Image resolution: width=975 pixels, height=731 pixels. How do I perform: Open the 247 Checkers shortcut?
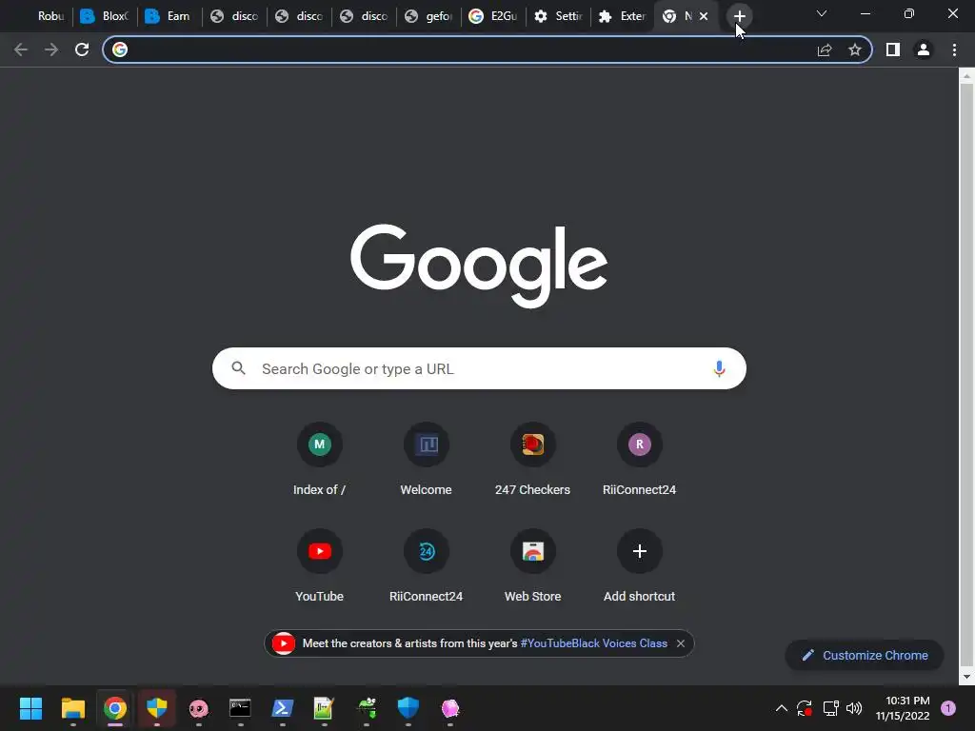[533, 460]
